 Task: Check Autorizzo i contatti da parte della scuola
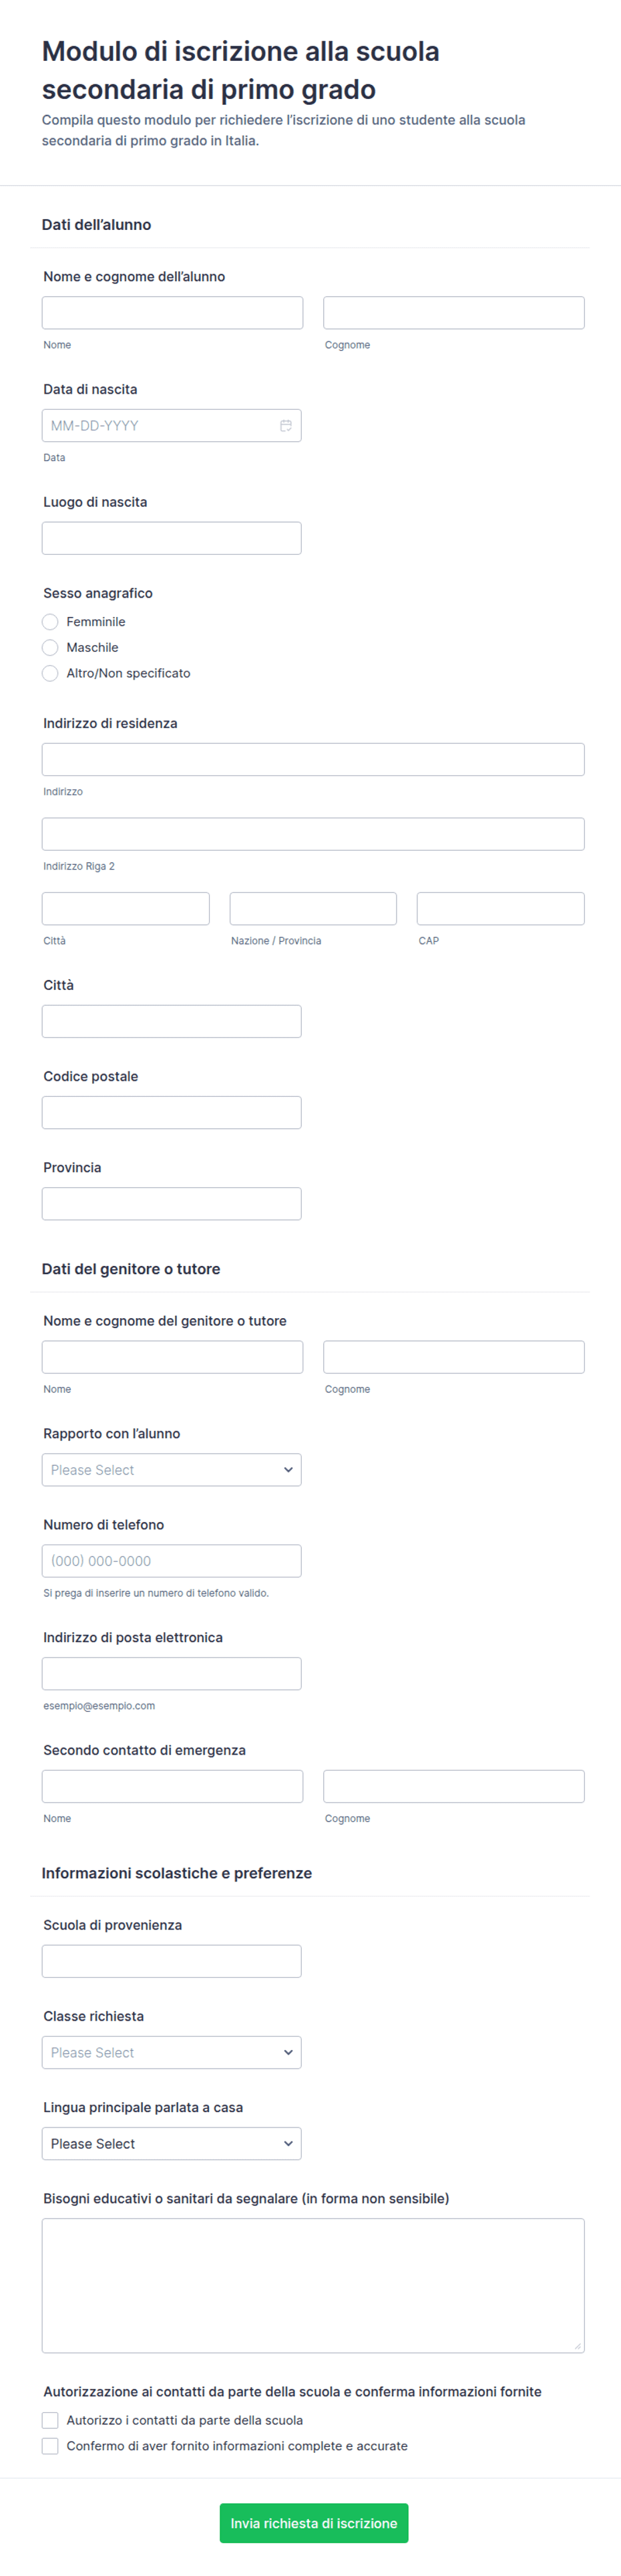point(50,2420)
